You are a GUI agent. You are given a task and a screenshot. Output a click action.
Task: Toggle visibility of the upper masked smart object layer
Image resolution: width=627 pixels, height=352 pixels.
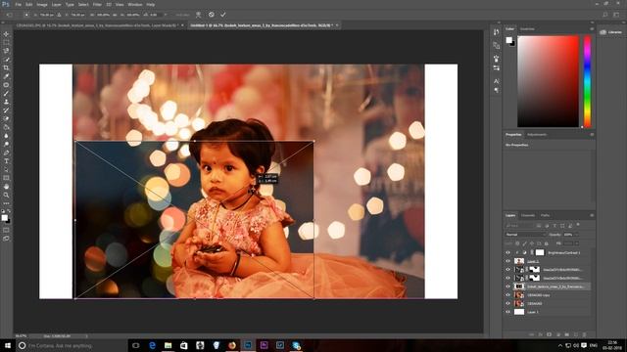tap(507, 270)
